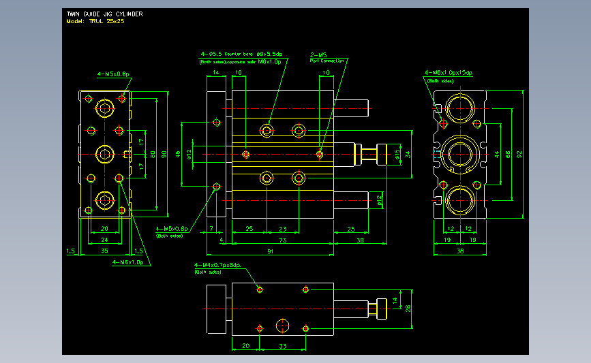This screenshot has height=363, width=591.
Task: Click the 'Port Connection' note
Action: click(x=327, y=61)
